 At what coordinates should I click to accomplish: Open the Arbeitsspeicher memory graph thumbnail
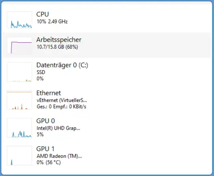coord(19,45)
